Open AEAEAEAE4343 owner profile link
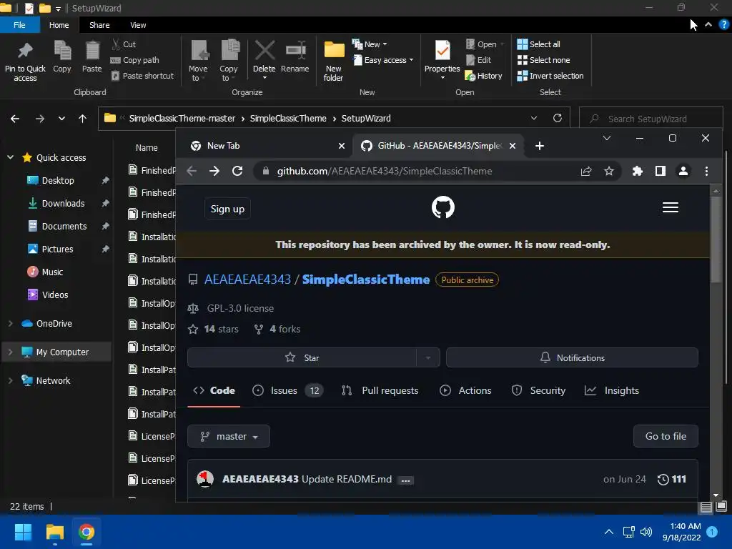Image resolution: width=732 pixels, height=549 pixels. tap(247, 280)
